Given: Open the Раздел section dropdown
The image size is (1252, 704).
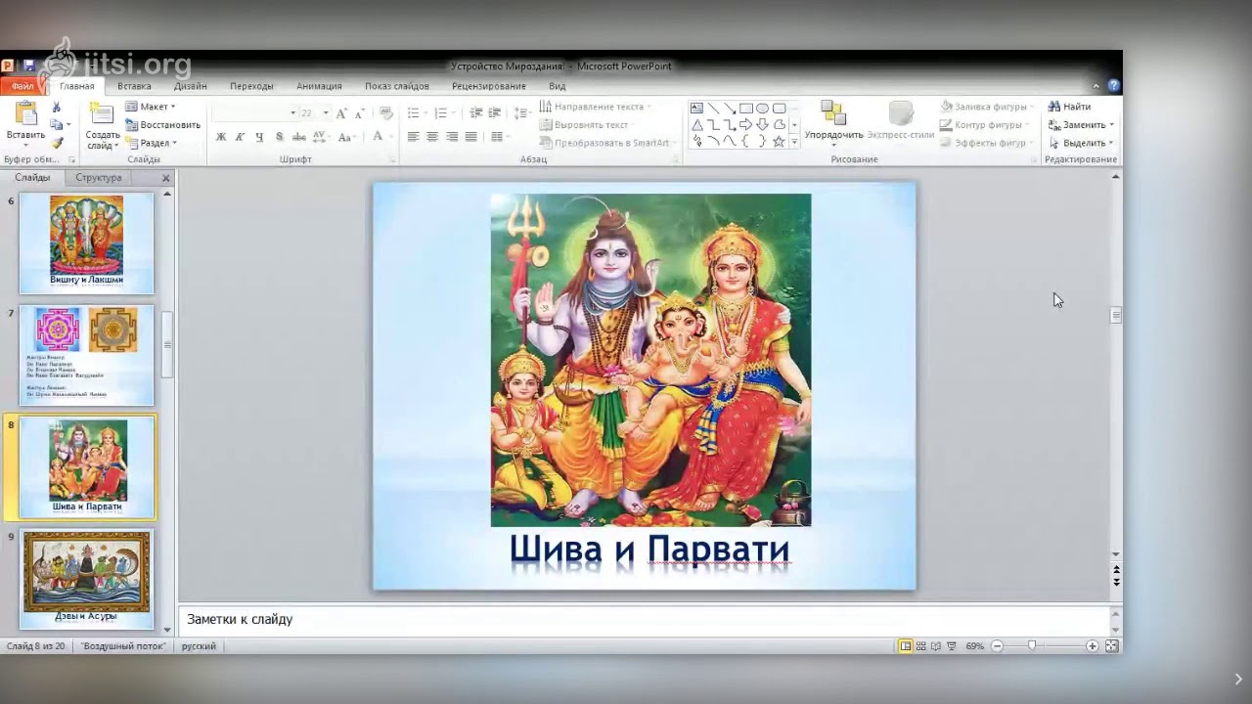Looking at the screenshot, I should 151,143.
